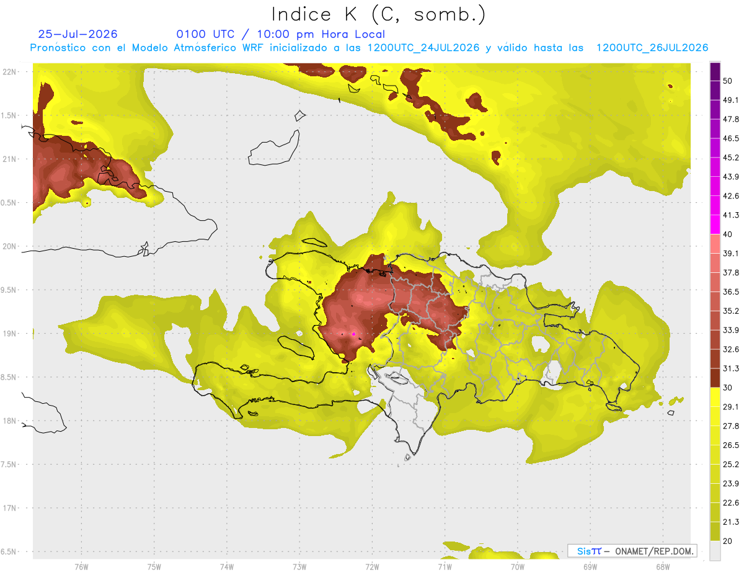
Task: Click the '74W' longitude label
Action: coord(226,566)
